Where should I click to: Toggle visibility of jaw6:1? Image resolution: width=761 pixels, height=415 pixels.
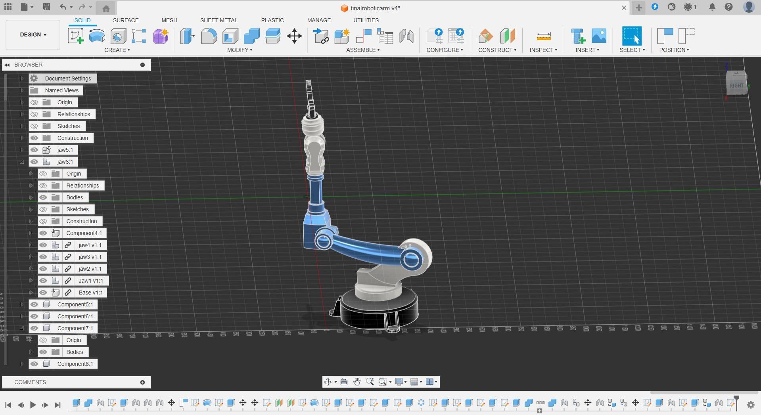(x=34, y=162)
